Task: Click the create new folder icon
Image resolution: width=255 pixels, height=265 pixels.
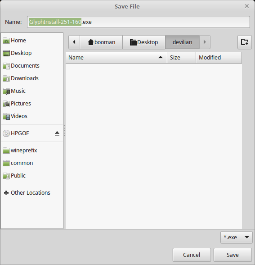Action: (x=244, y=42)
